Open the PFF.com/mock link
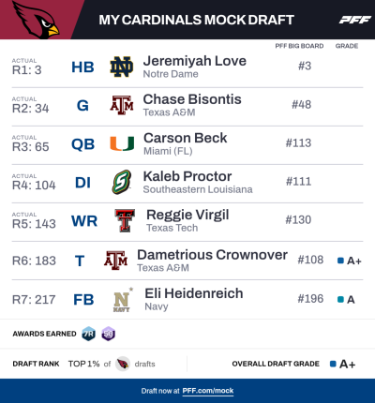 tap(208, 391)
